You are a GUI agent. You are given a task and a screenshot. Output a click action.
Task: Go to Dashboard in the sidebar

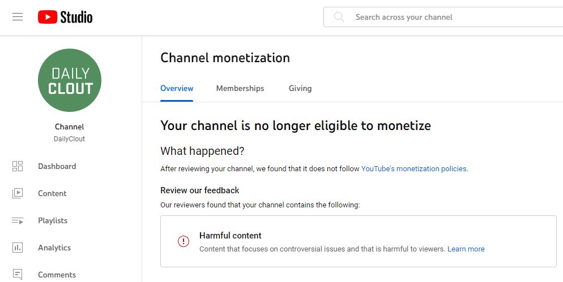pos(57,166)
